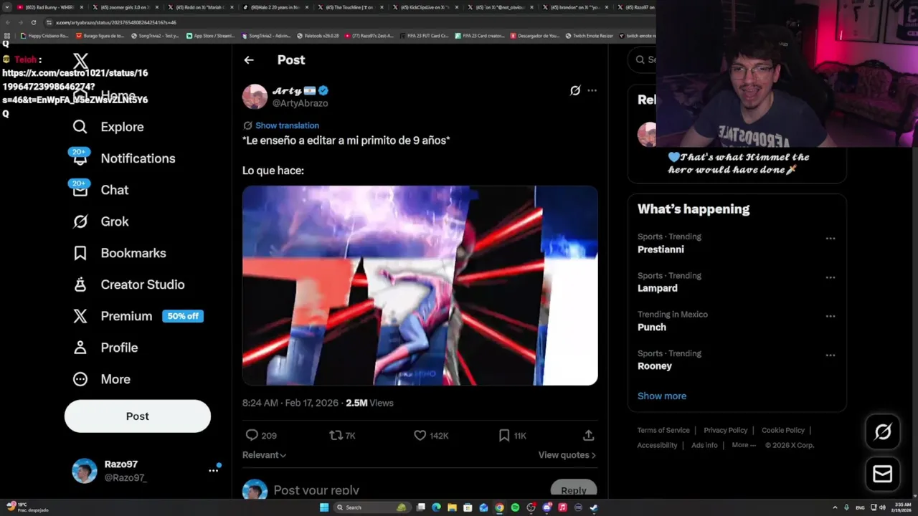Image resolution: width=918 pixels, height=516 pixels.
Task: Open the @ArtyAbrazo handle link
Action: click(301, 103)
